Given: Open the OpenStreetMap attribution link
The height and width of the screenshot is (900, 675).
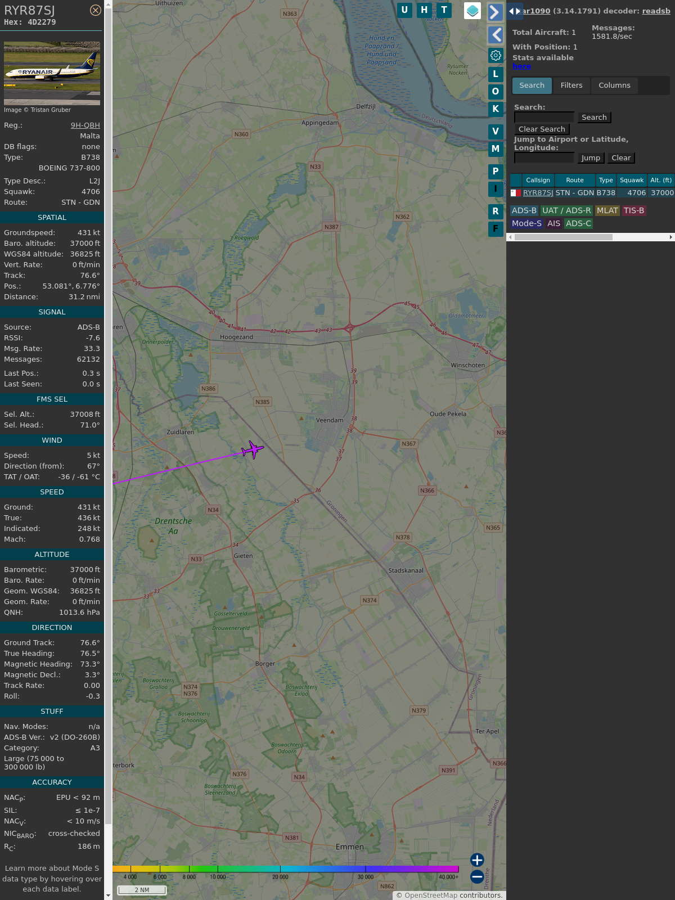Looking at the screenshot, I should 431,895.
